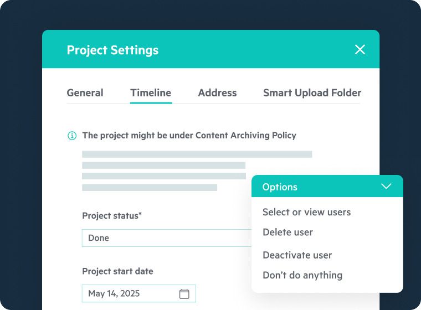
Task: Go to Smart Upload Folder tab
Action: pos(312,93)
